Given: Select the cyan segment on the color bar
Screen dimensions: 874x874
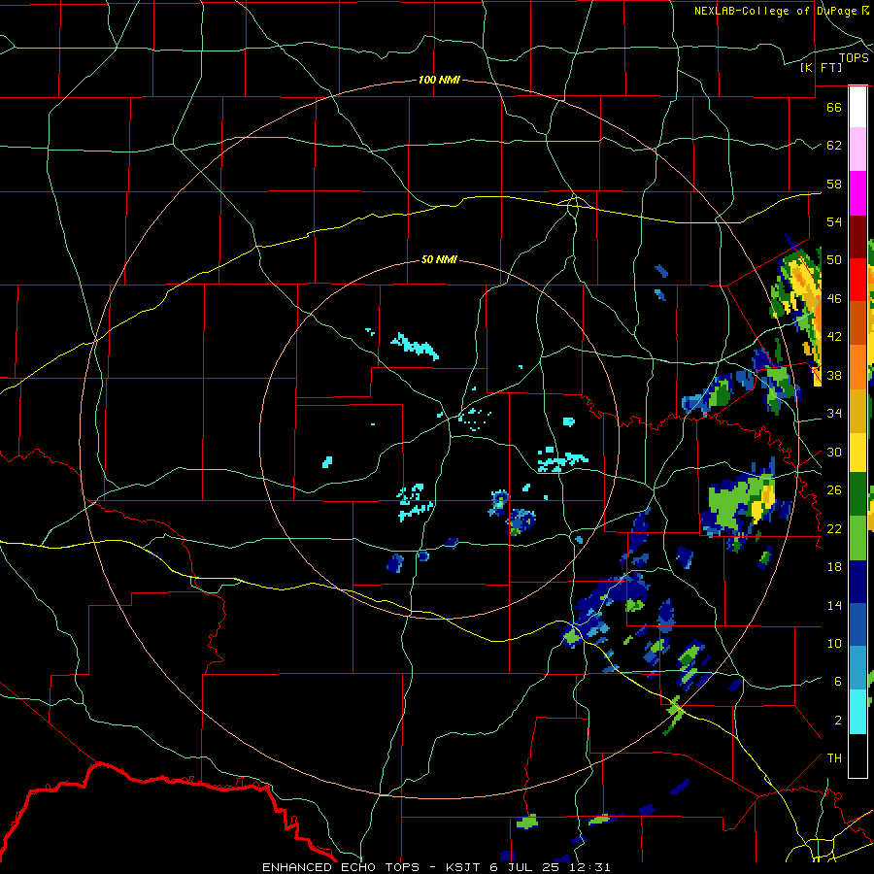Looking at the screenshot, I should (x=857, y=712).
